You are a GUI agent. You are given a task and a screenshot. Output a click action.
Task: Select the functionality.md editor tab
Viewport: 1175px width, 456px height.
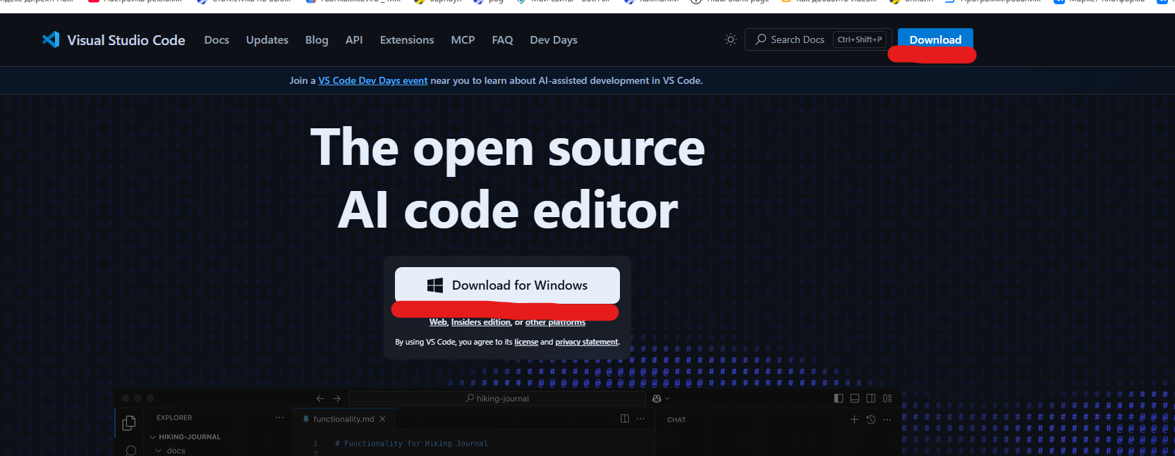343,419
